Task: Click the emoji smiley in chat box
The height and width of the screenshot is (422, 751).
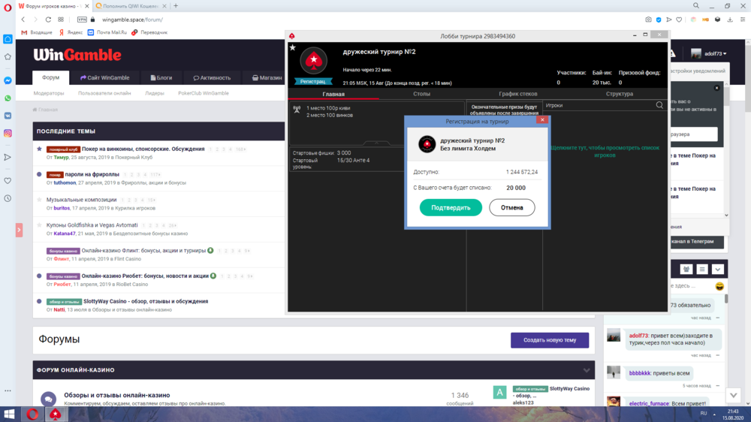Action: (719, 287)
